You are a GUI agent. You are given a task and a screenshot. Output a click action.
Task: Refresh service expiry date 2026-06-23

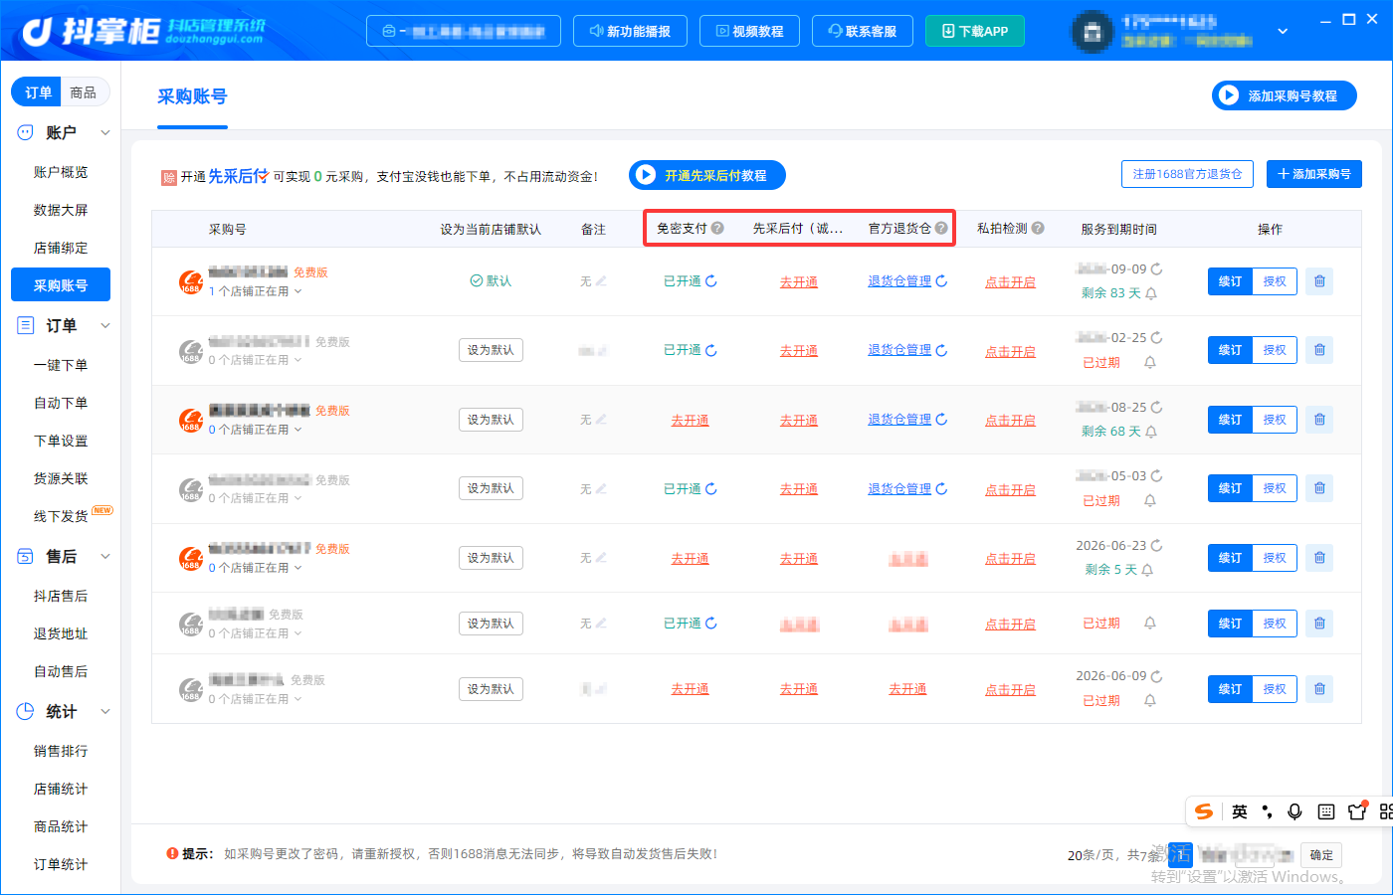click(1156, 546)
